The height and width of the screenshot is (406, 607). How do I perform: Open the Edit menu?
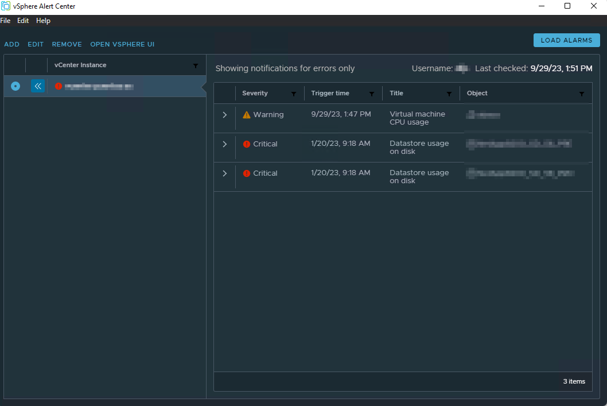coord(23,21)
